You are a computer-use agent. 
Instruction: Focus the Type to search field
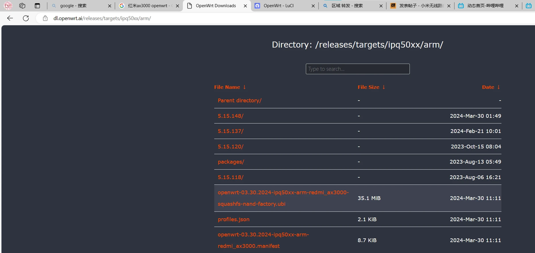(x=358, y=69)
